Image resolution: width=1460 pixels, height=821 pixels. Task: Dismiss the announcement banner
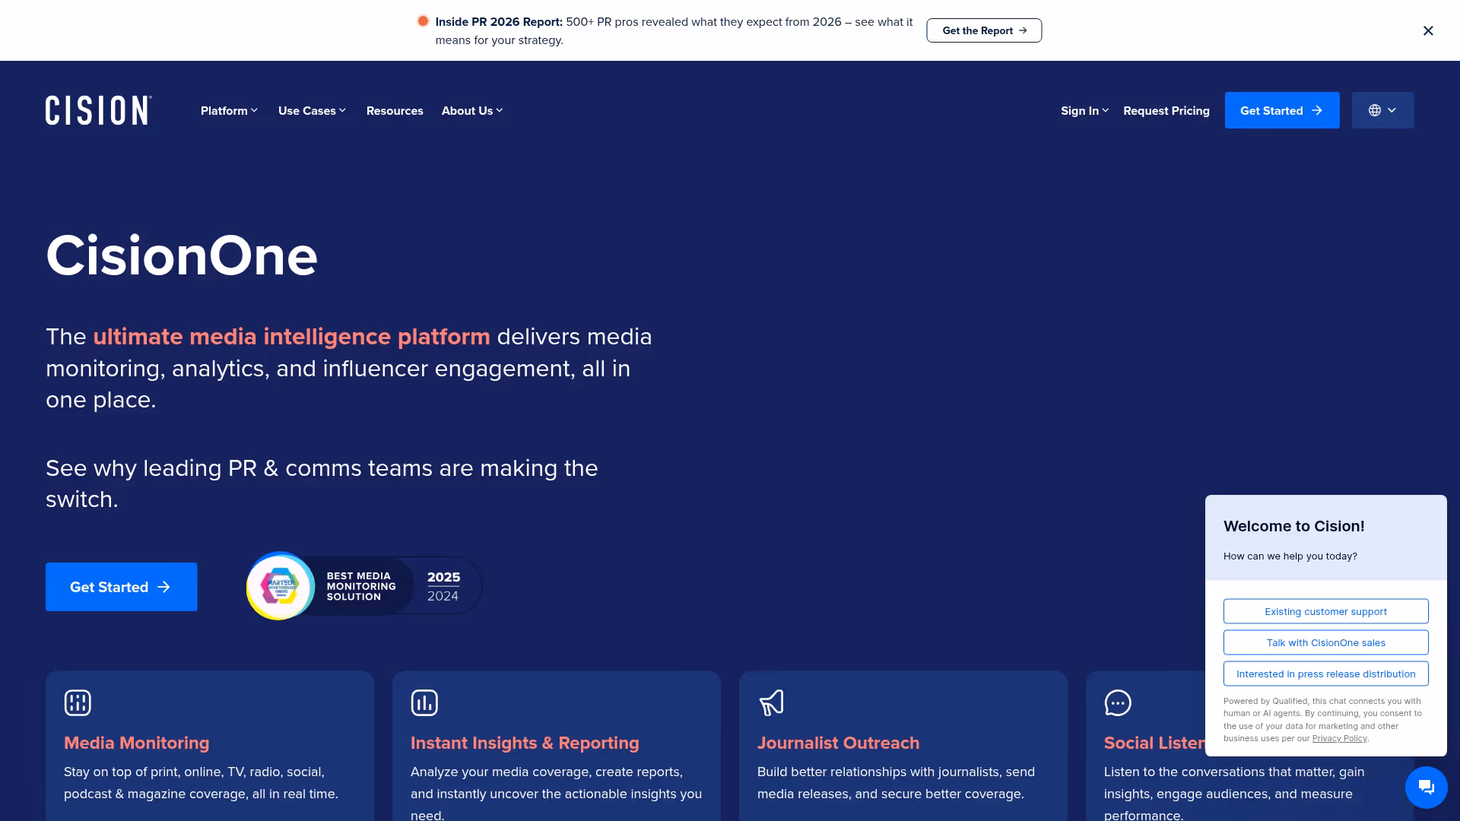coord(1428,30)
